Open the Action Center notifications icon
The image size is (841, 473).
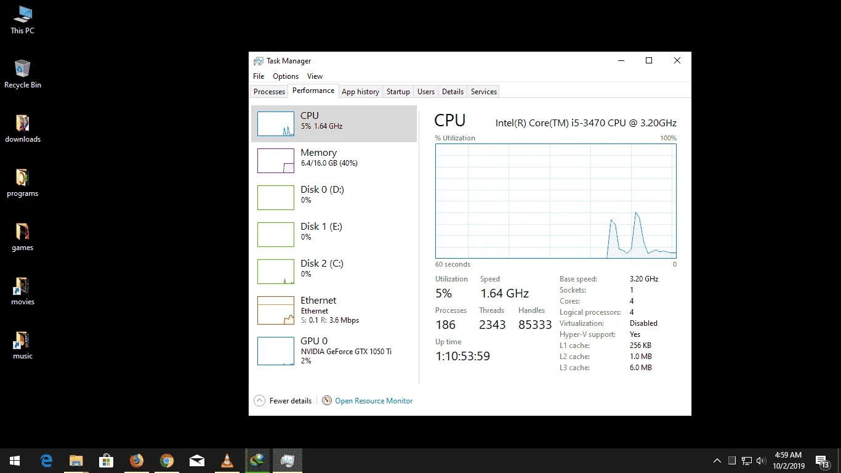pos(821,461)
